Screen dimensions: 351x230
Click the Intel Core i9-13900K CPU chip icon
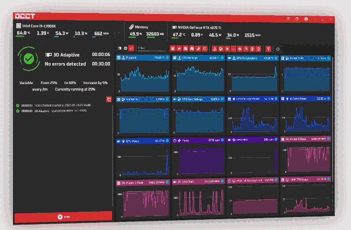click(x=18, y=26)
